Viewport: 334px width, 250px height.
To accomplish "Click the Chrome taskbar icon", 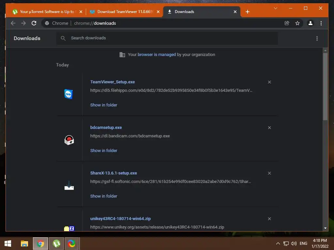I will (40, 243).
